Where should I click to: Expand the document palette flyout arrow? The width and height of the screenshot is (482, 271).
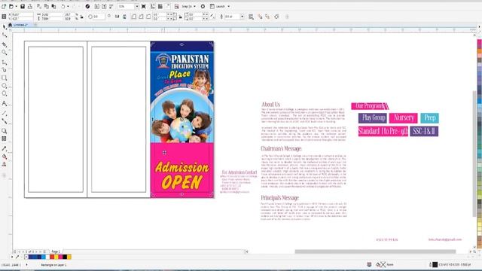(x=12, y=257)
